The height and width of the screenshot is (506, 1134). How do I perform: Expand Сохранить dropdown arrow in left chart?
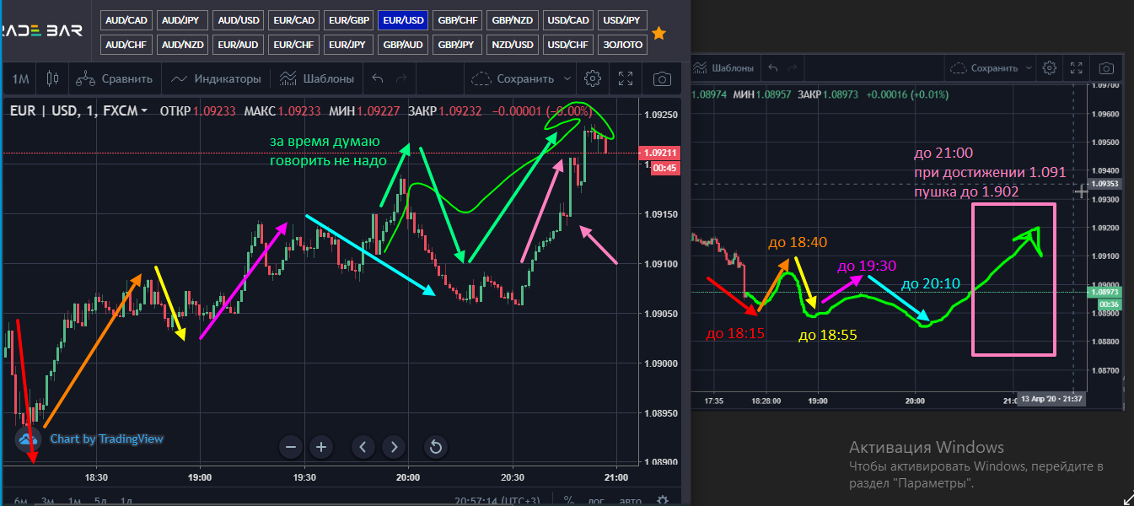pyautogui.click(x=567, y=78)
